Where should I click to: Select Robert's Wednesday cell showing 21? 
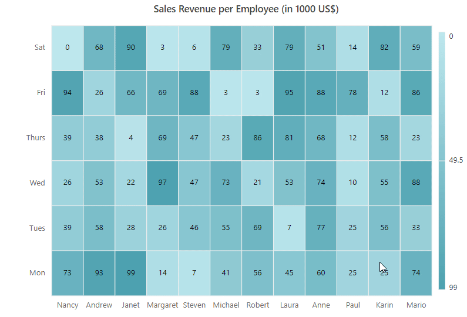click(x=257, y=183)
